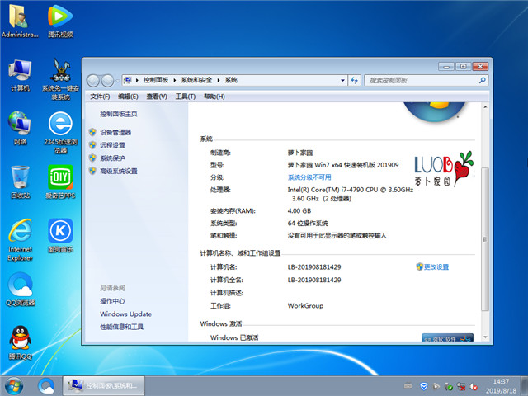Screen dimensions: 528x396
Task: Click the keyboard tray icon
Action: tap(408, 386)
